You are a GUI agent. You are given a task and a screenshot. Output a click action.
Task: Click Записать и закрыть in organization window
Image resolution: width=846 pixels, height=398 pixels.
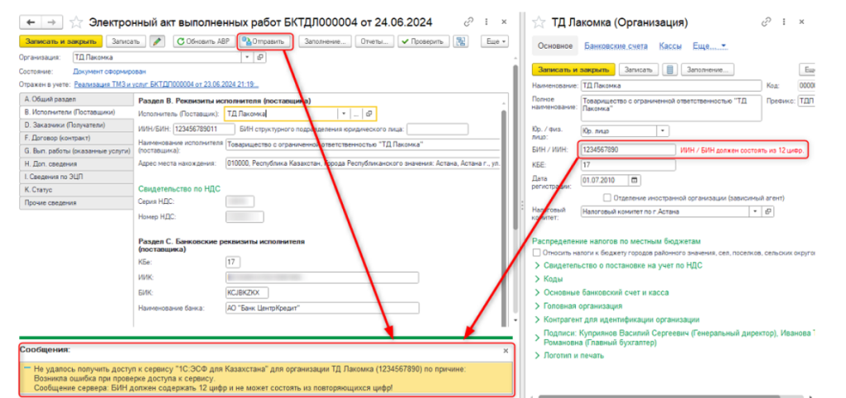pos(573,69)
